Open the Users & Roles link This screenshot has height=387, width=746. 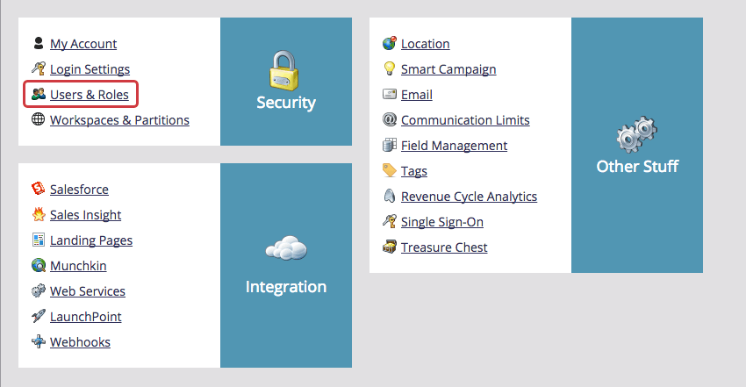tap(89, 94)
